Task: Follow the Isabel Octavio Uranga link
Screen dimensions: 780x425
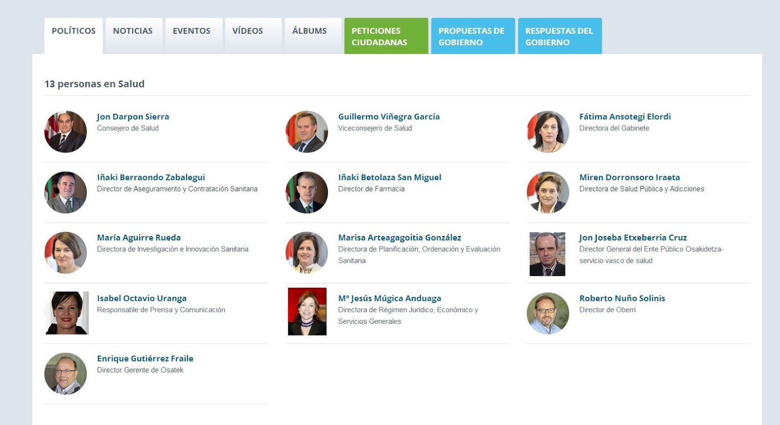Action: [141, 298]
